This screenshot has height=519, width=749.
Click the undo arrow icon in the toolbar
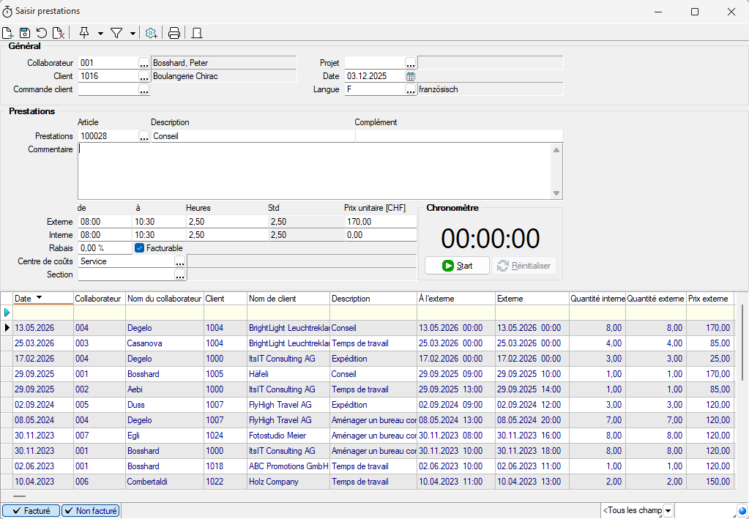click(42, 33)
